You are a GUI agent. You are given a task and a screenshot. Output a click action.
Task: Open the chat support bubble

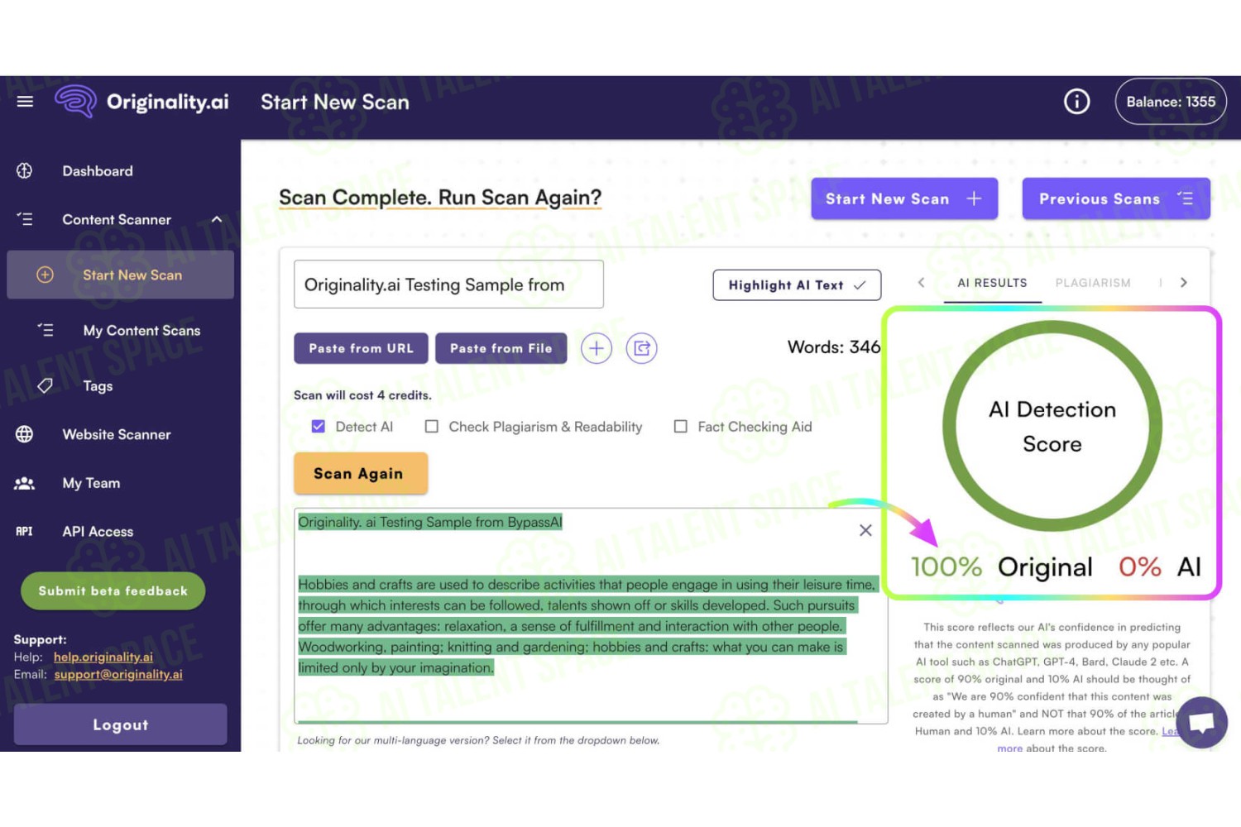[x=1201, y=722]
